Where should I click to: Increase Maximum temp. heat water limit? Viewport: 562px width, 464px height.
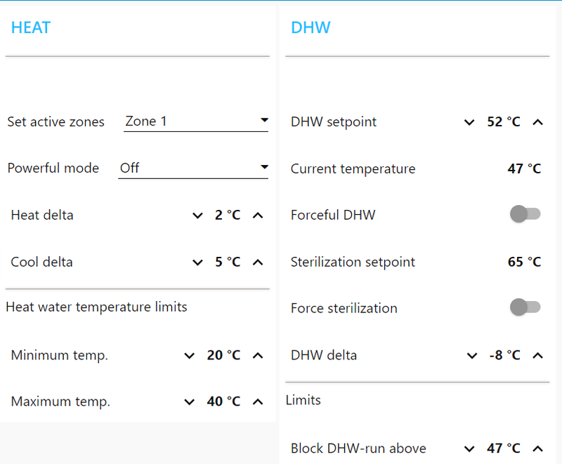point(258,402)
